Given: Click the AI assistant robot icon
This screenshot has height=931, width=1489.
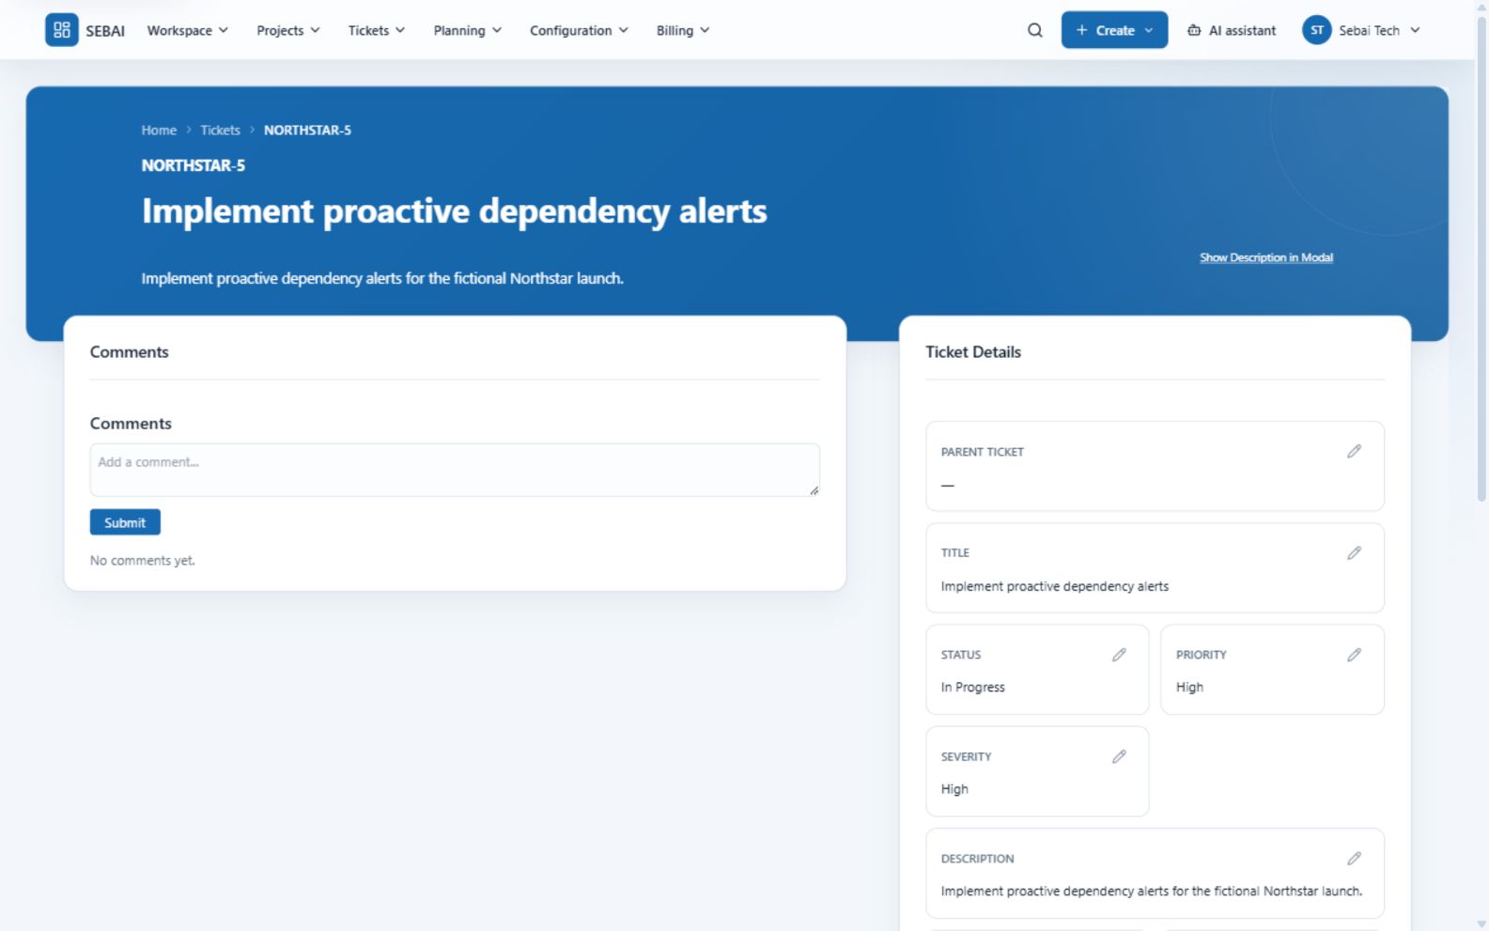Looking at the screenshot, I should (1194, 30).
